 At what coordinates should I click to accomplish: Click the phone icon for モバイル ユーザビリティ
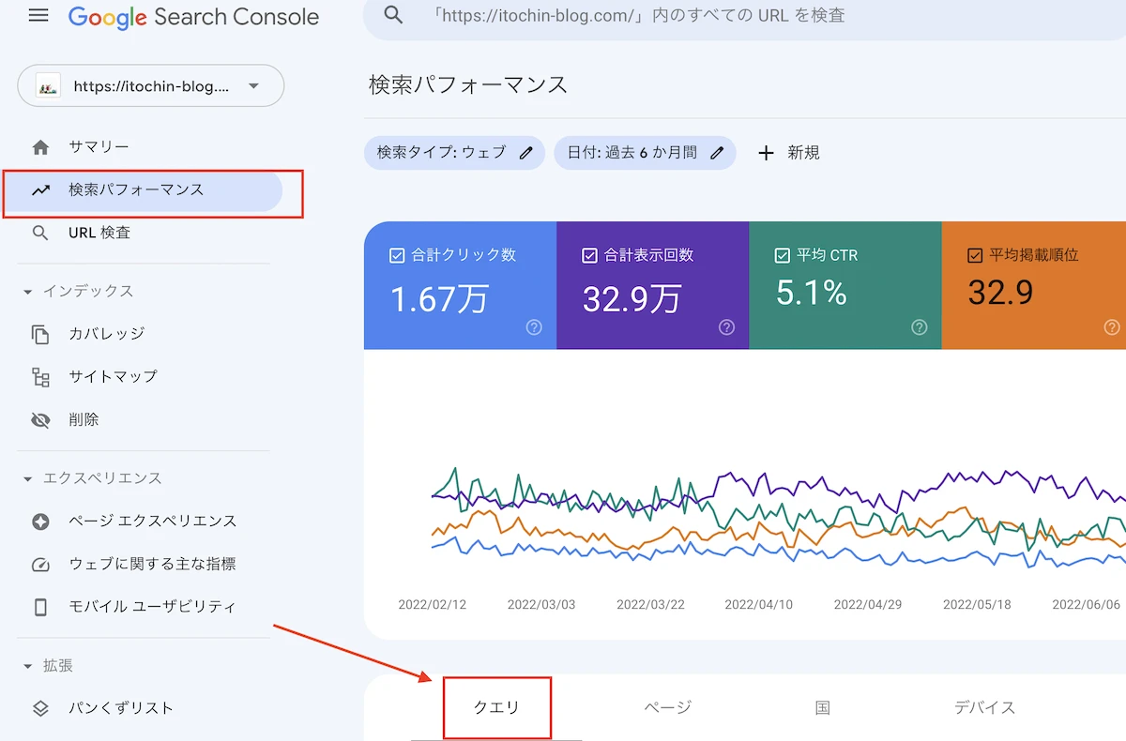[x=40, y=607]
